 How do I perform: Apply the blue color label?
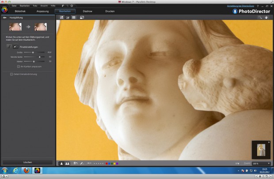coord(109,164)
